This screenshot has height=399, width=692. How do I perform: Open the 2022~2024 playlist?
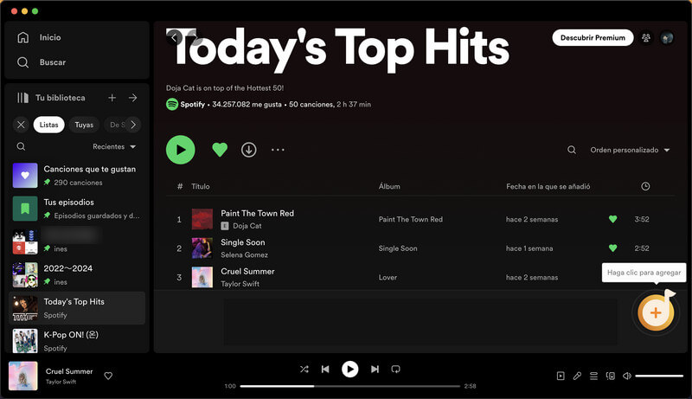77,274
